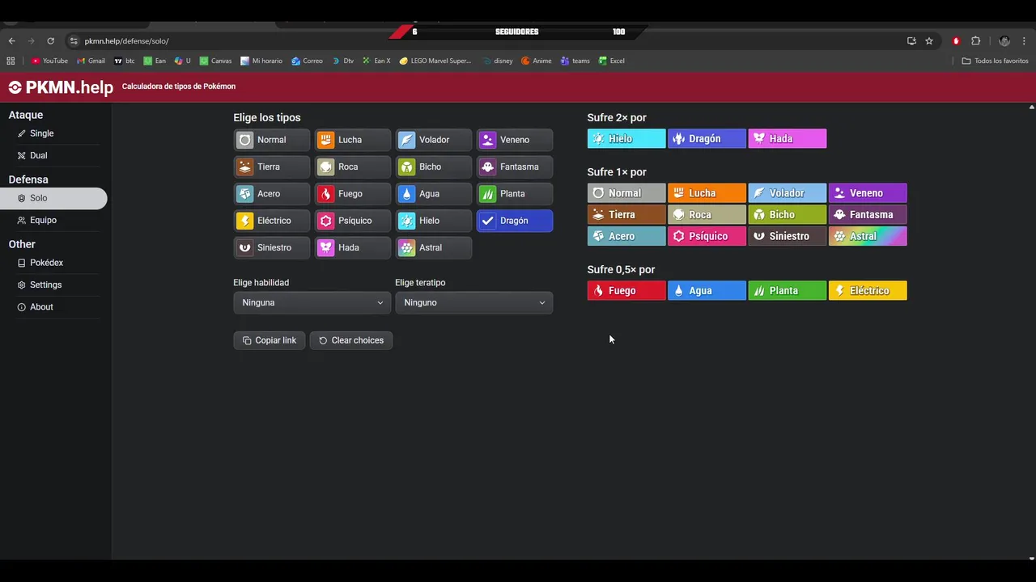Open the About page in sidebar
The width and height of the screenshot is (1036, 582).
pos(53,307)
